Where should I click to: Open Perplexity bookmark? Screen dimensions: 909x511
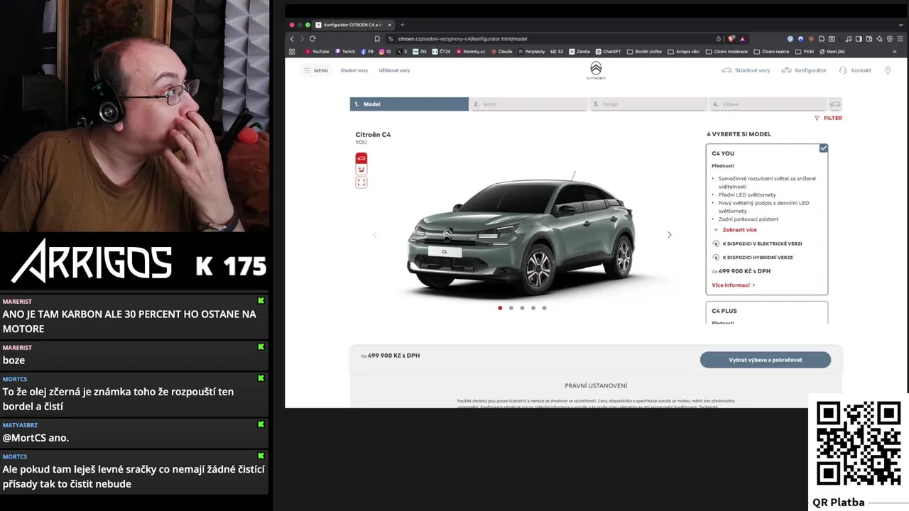point(531,51)
